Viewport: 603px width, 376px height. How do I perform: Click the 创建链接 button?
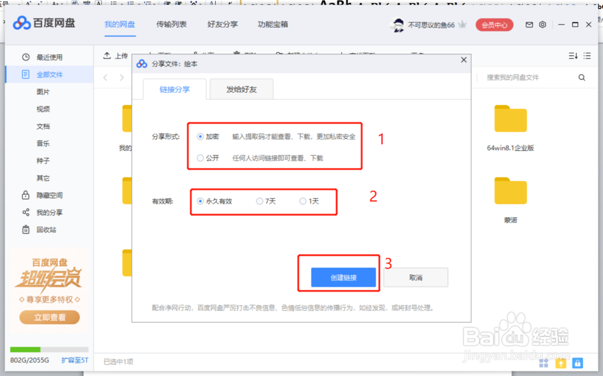click(x=344, y=278)
